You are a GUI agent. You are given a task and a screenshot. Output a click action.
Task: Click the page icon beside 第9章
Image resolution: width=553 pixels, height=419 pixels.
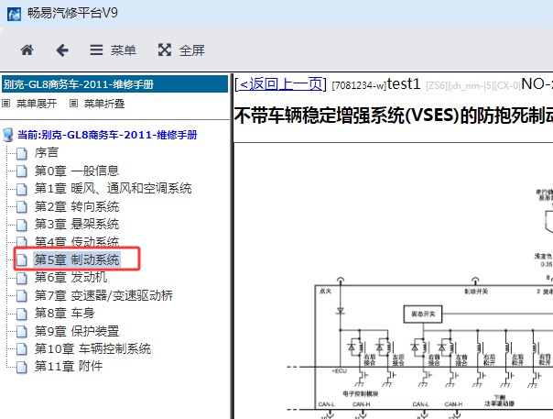[21, 331]
